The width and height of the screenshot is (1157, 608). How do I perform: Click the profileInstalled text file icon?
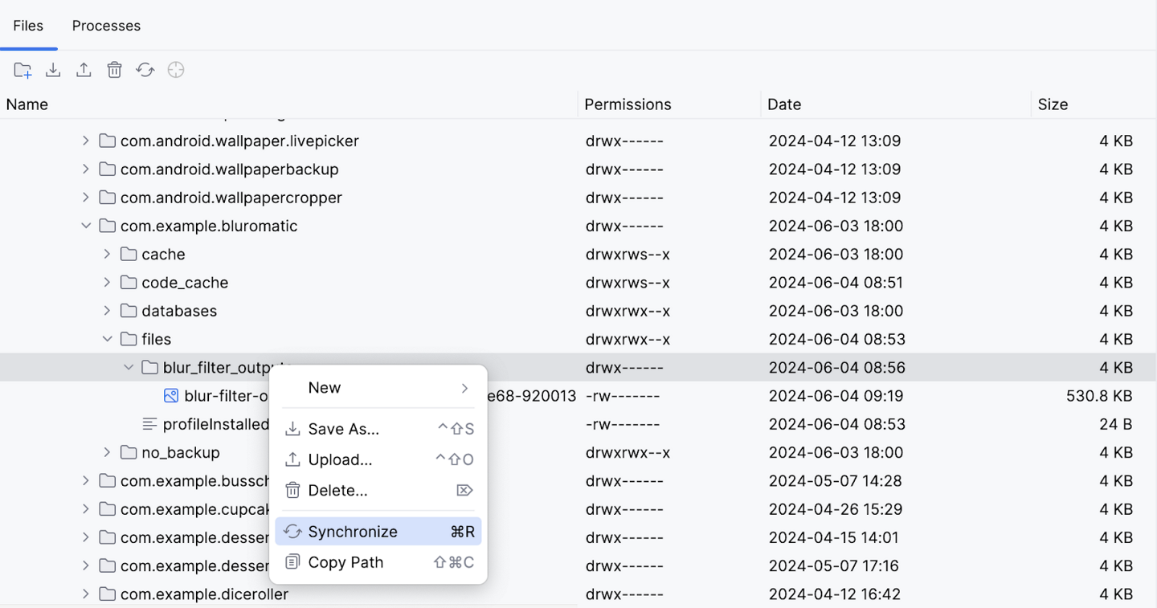pos(149,424)
